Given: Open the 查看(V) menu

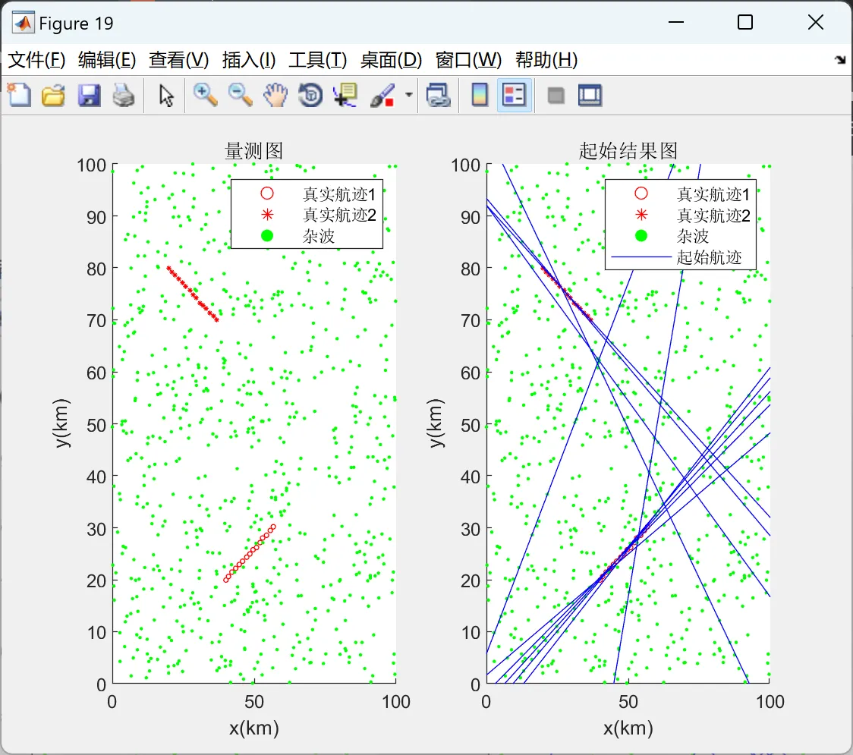Looking at the screenshot, I should pyautogui.click(x=178, y=60).
